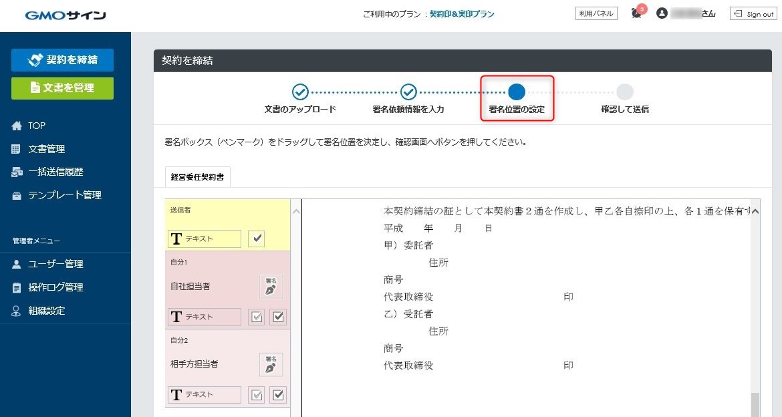Toggle the light gray checkbox in 自分2 section
This screenshot has height=417, width=782.
click(x=256, y=395)
